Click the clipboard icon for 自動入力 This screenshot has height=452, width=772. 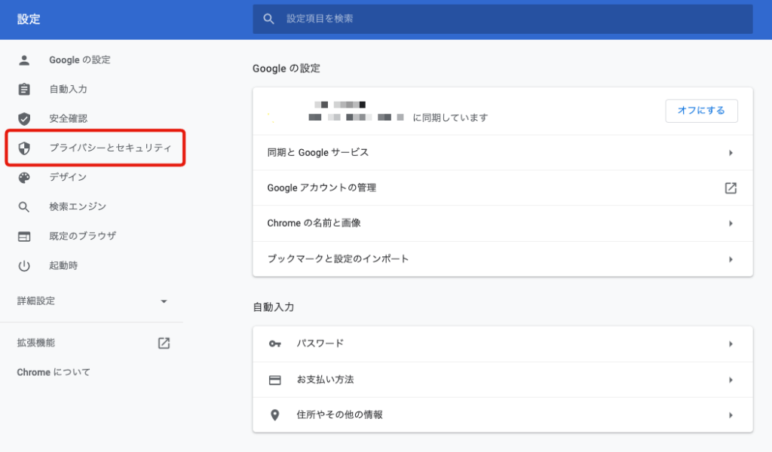tap(24, 90)
